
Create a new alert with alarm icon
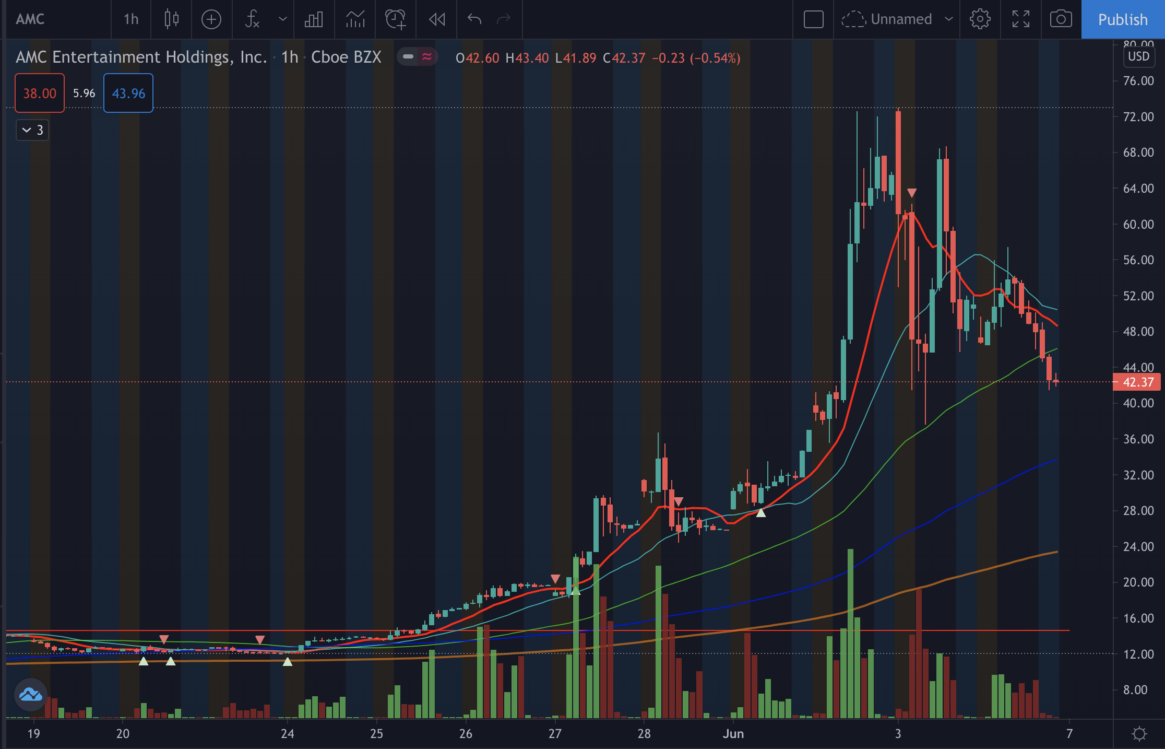tap(396, 19)
